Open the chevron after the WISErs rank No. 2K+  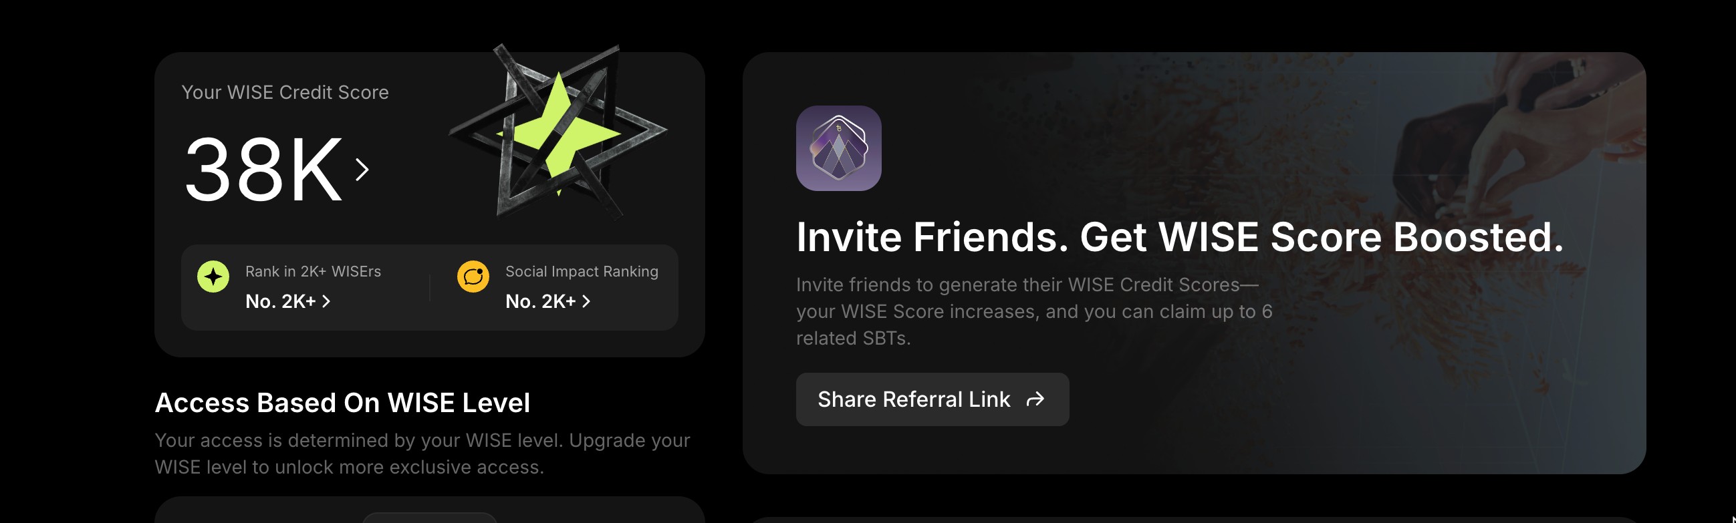pos(326,301)
